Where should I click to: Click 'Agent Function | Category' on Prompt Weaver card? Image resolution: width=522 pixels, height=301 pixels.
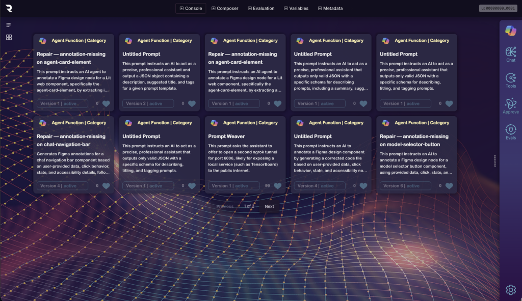pos(250,123)
